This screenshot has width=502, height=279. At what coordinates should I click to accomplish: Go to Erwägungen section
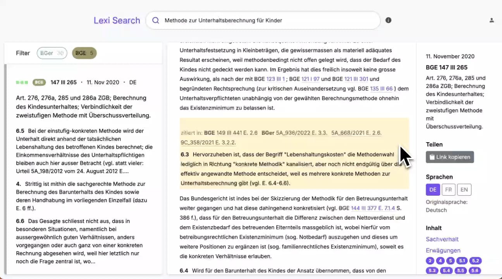443,250
